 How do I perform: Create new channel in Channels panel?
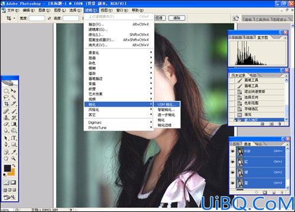coord(274,192)
